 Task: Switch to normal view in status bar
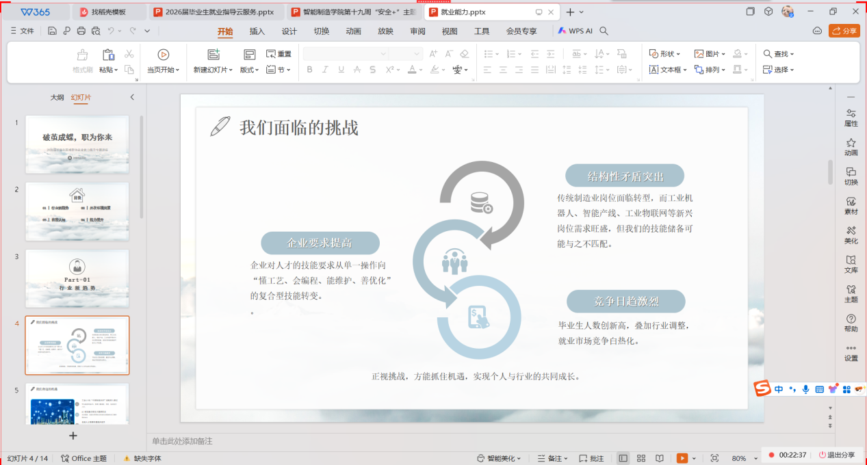[x=623, y=458]
